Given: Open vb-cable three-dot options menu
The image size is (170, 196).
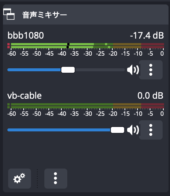Looking at the screenshot, I should pos(151,130).
